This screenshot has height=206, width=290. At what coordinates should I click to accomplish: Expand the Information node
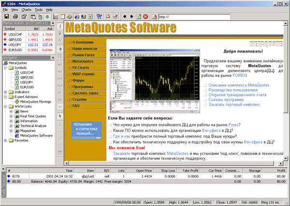coord(11,121)
